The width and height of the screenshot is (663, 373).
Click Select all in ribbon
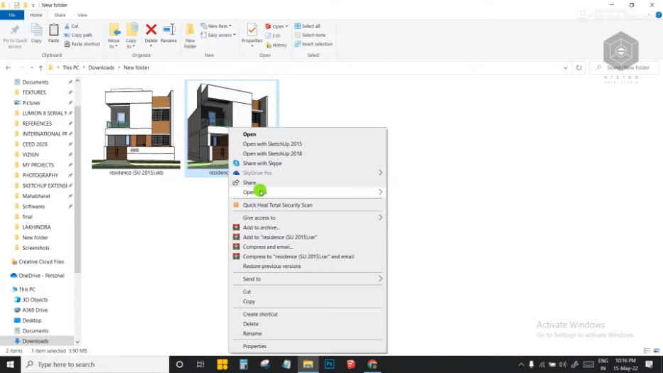(x=308, y=26)
